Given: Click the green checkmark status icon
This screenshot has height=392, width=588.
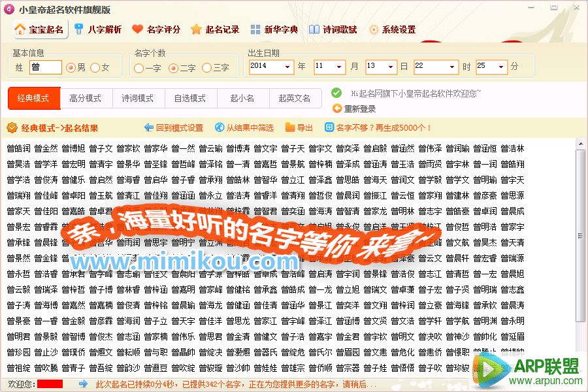Looking at the screenshot, I should click(x=336, y=92).
